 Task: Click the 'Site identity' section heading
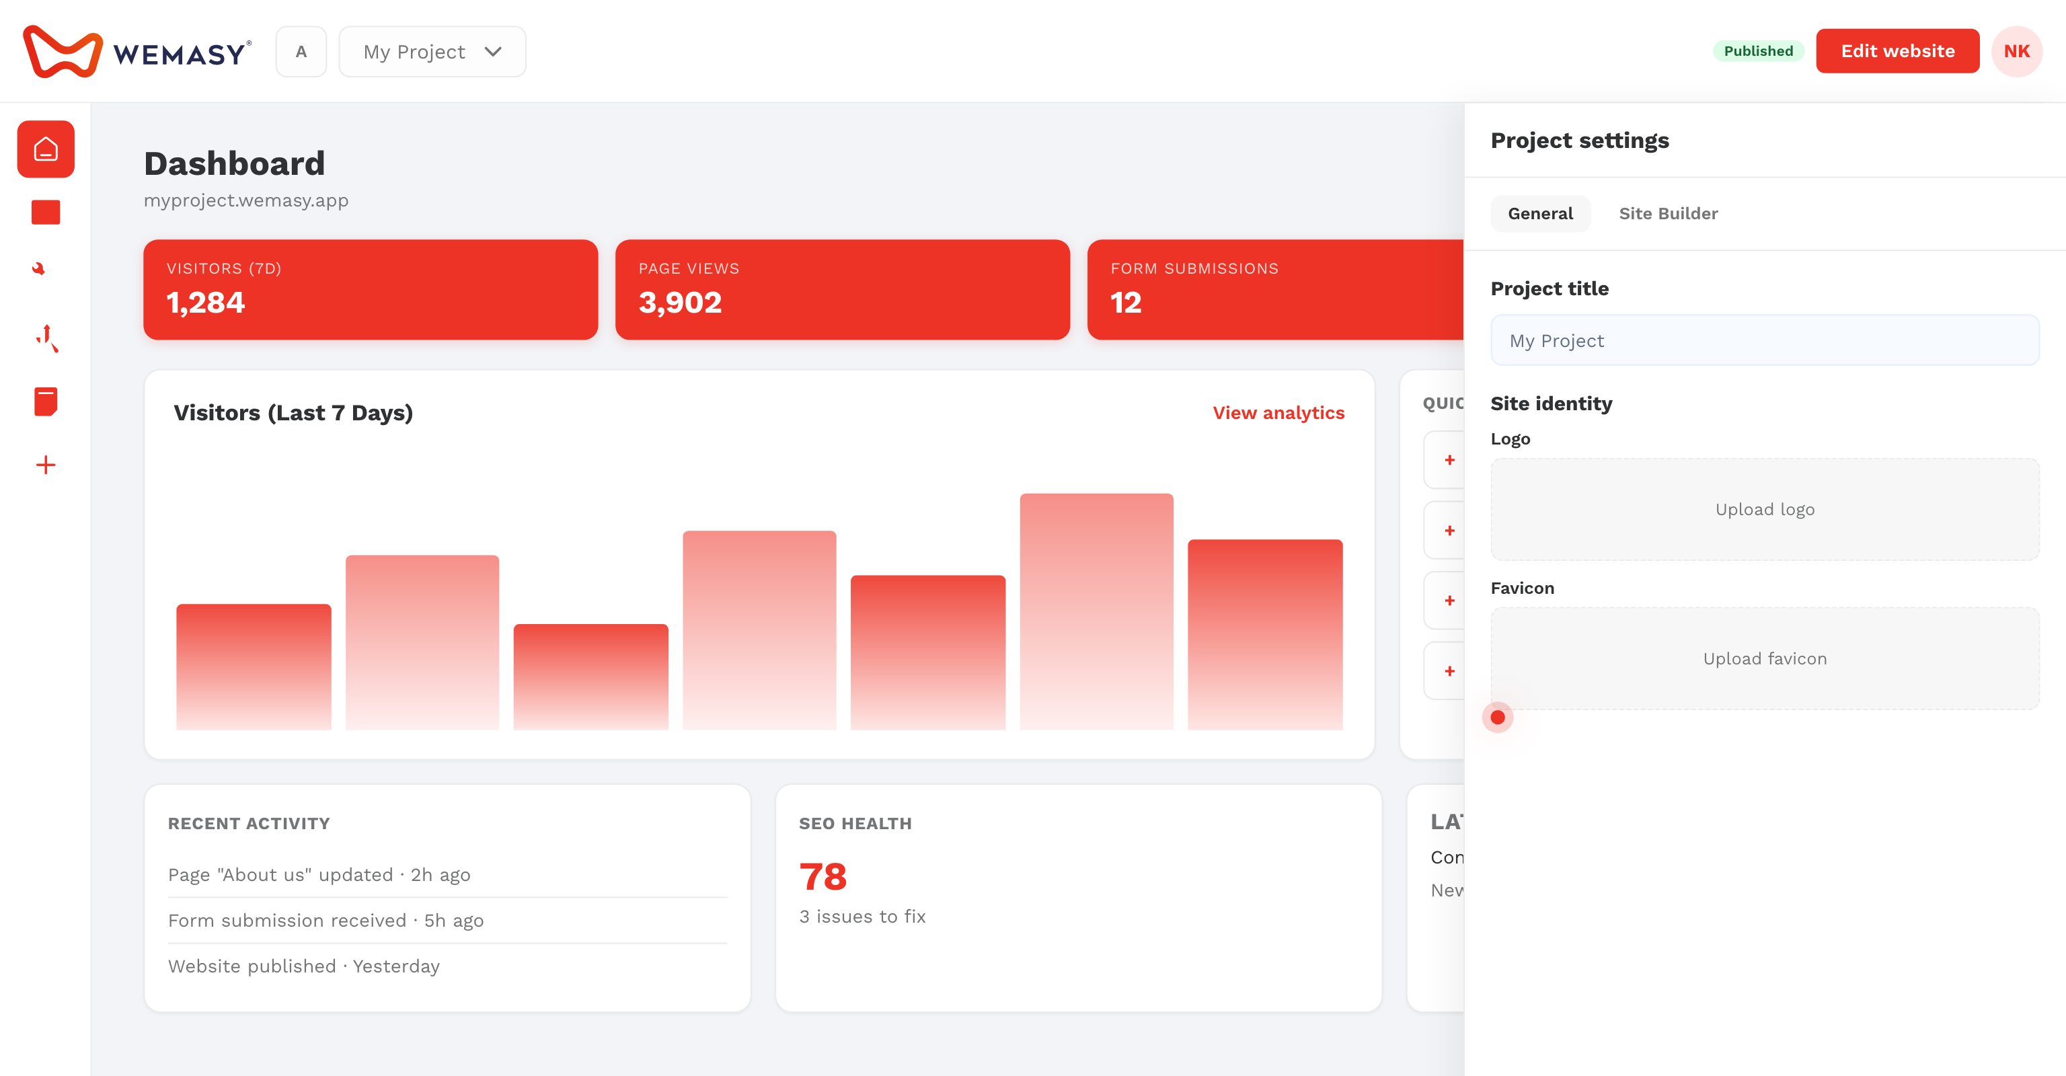[1551, 403]
